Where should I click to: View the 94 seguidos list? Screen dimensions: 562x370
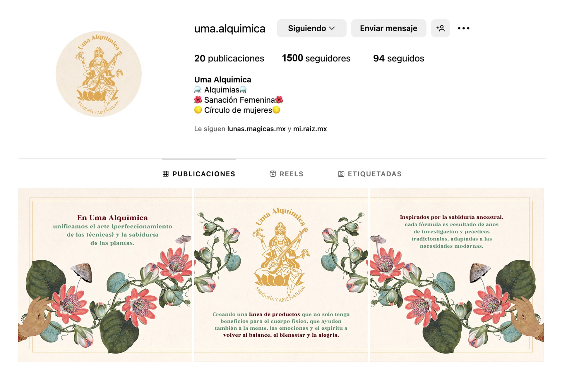pyautogui.click(x=398, y=58)
